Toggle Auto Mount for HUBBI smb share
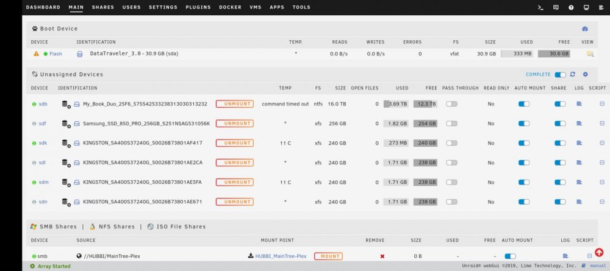Image resolution: width=610 pixels, height=271 pixels. [510, 256]
